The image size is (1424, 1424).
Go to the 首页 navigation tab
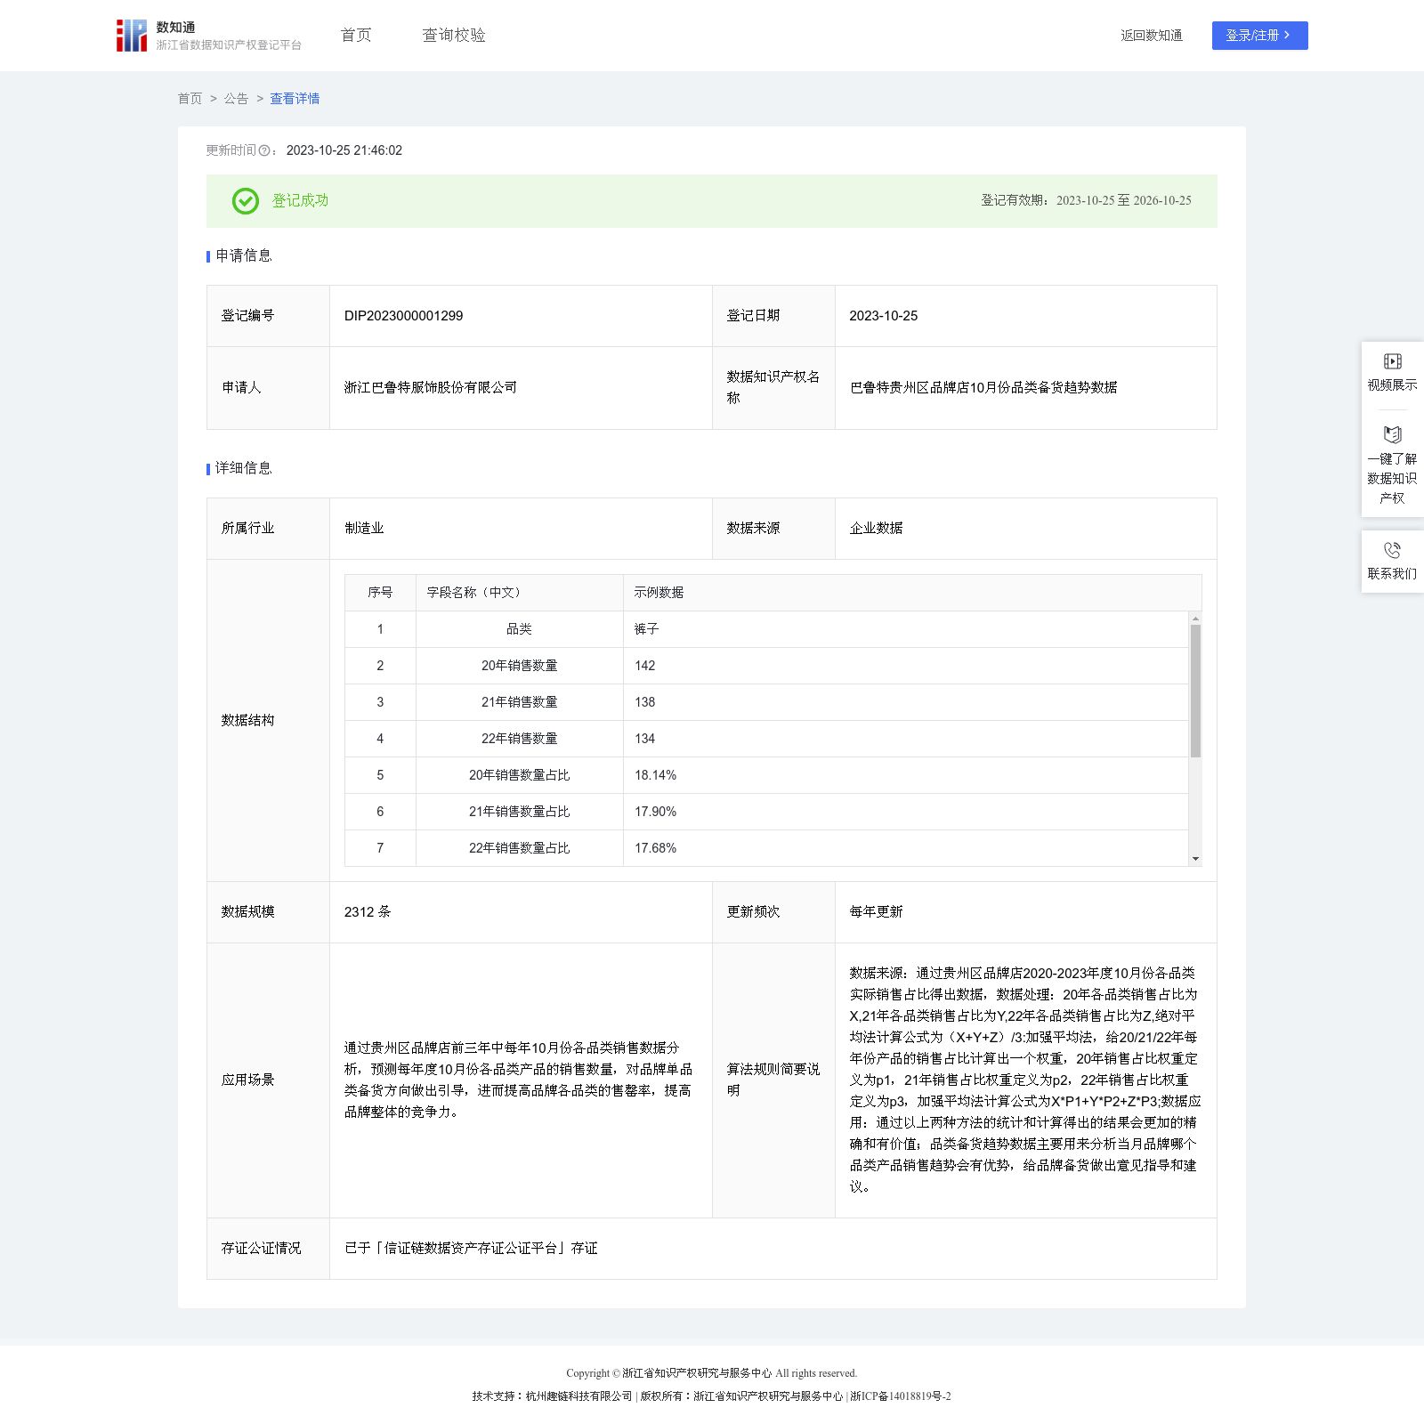[x=356, y=36]
